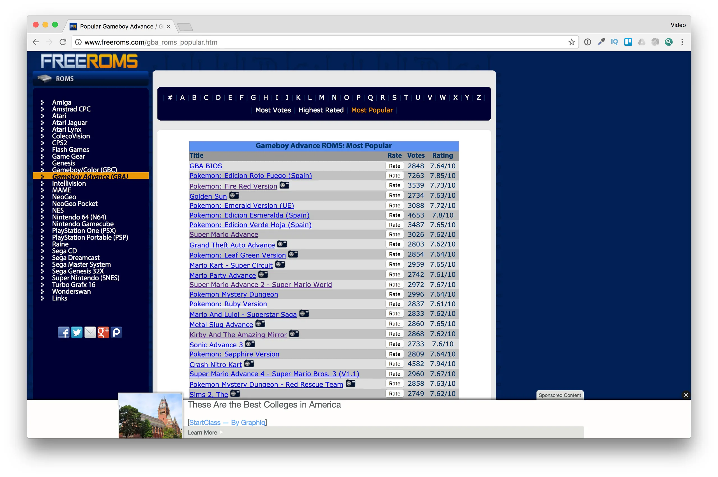Viewport: 718px width, 477px height.
Task: Open Kirby And The Amazing Mirror link
Action: (x=238, y=335)
